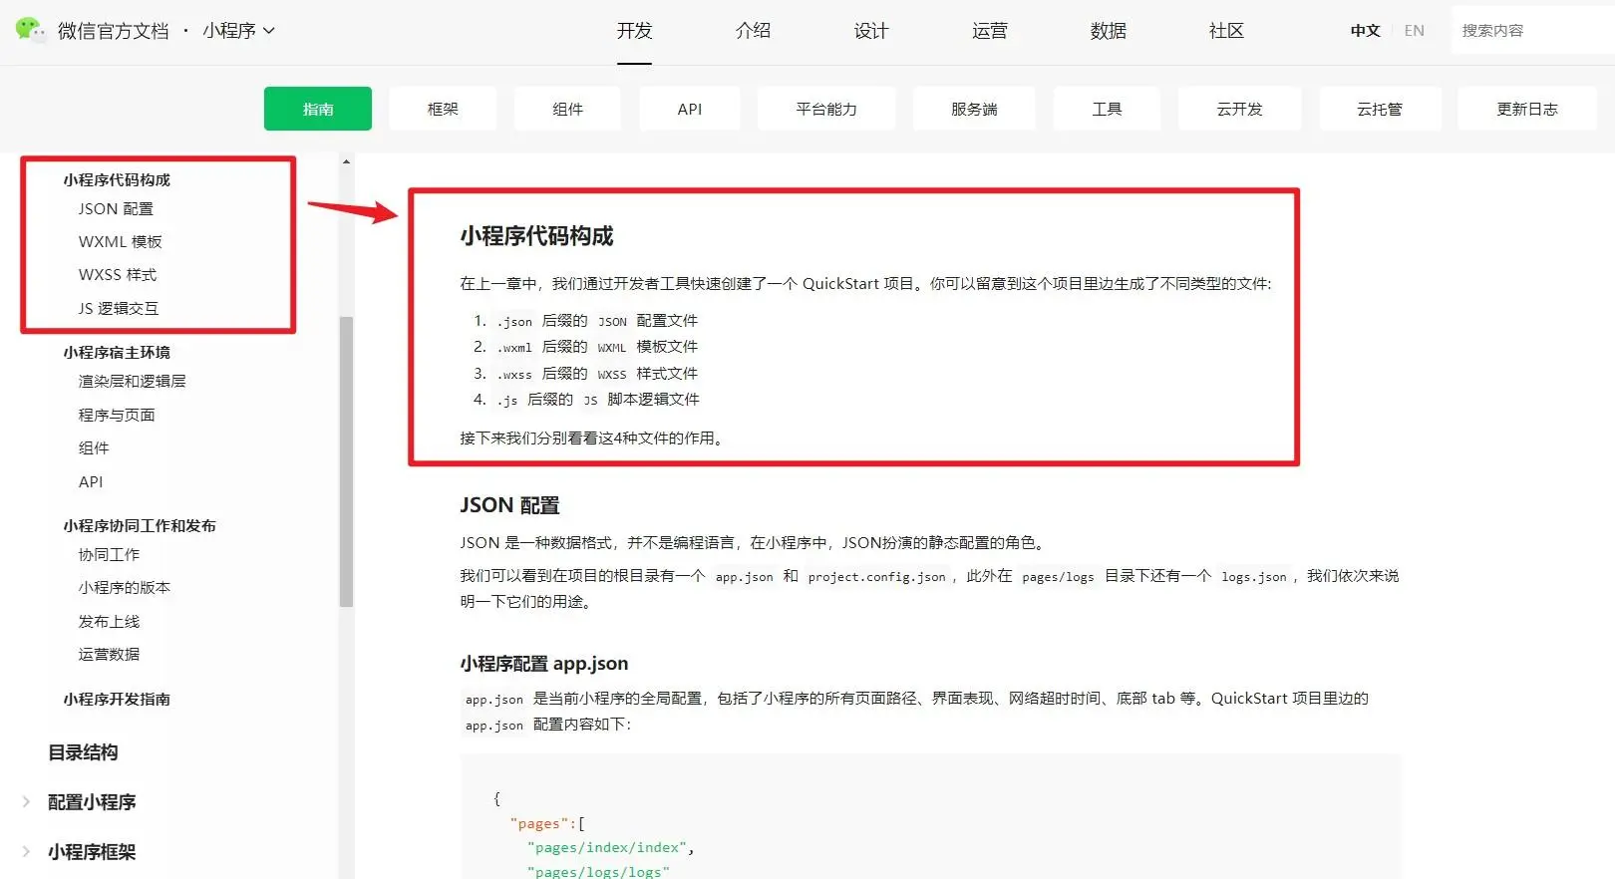Open API sidebar link under 宿主环境
Screen dimensions: 1615x879
tap(91, 481)
